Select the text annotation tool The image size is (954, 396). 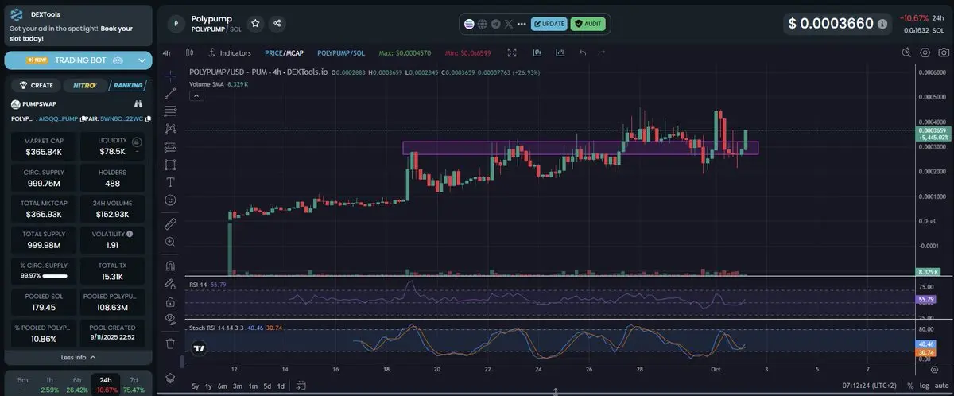pyautogui.click(x=170, y=182)
